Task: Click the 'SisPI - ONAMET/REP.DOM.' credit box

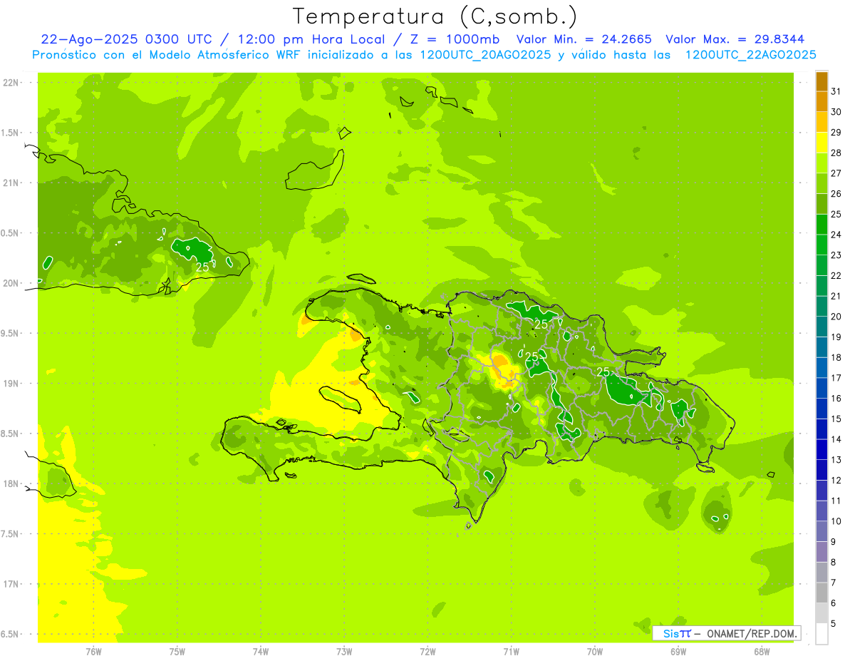Action: (726, 633)
